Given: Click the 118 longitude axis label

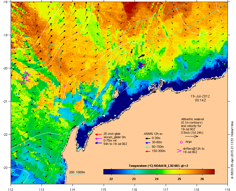Looking at the screenshot, I should (197, 190).
